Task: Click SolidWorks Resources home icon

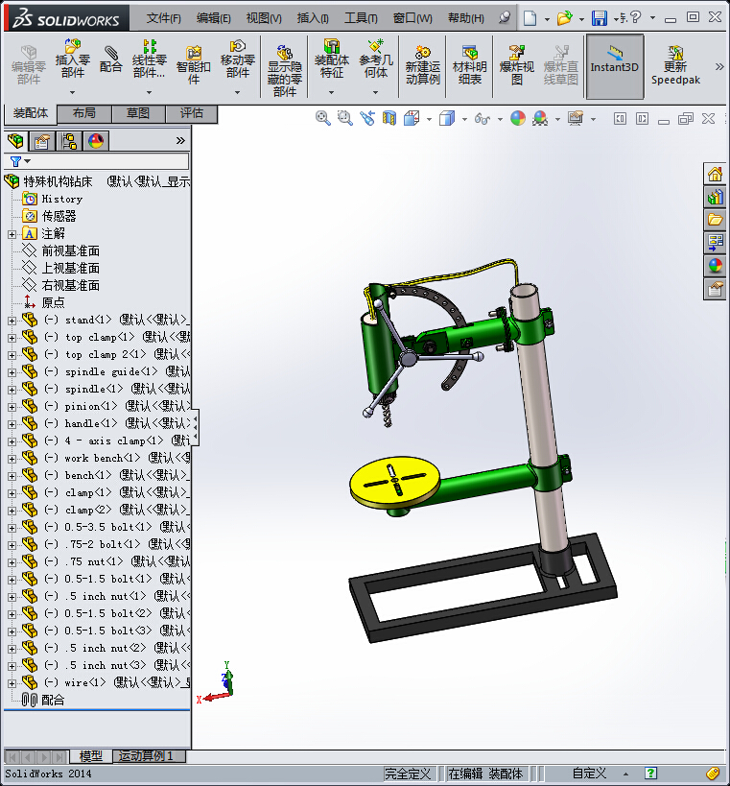Action: pos(715,174)
